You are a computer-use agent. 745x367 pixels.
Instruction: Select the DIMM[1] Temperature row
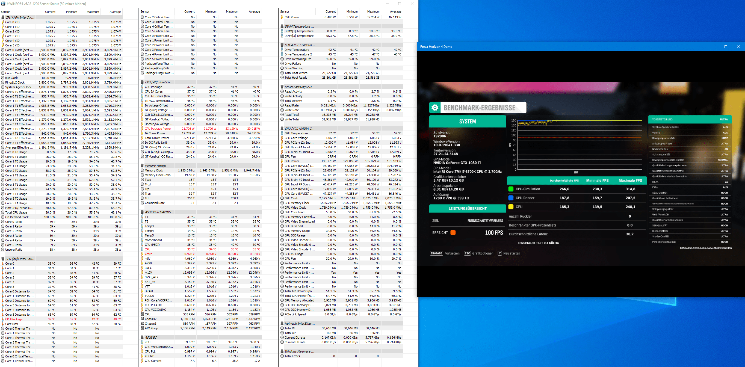coord(341,31)
